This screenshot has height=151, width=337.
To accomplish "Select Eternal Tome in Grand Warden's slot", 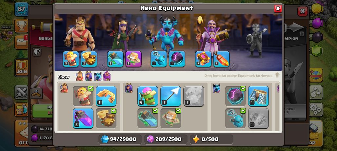I will 203,59.
